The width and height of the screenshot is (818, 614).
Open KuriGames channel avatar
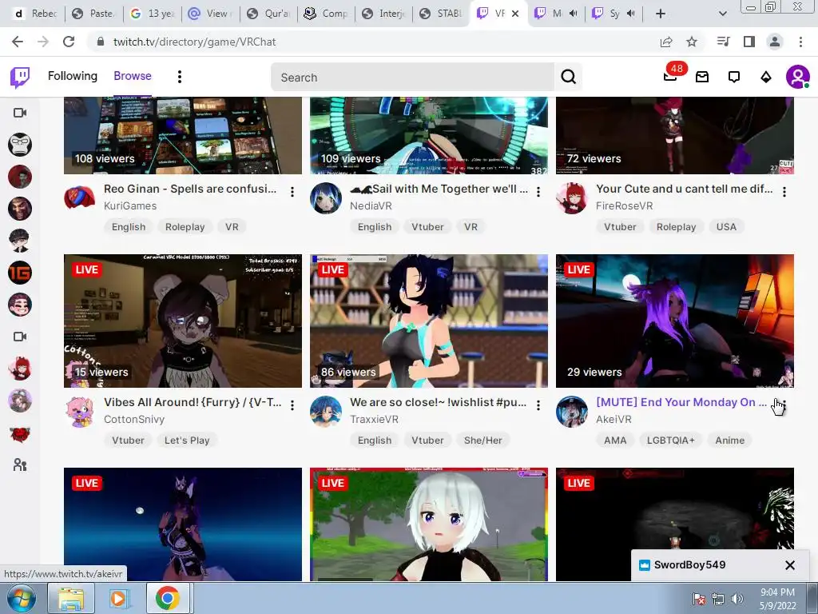click(79, 198)
